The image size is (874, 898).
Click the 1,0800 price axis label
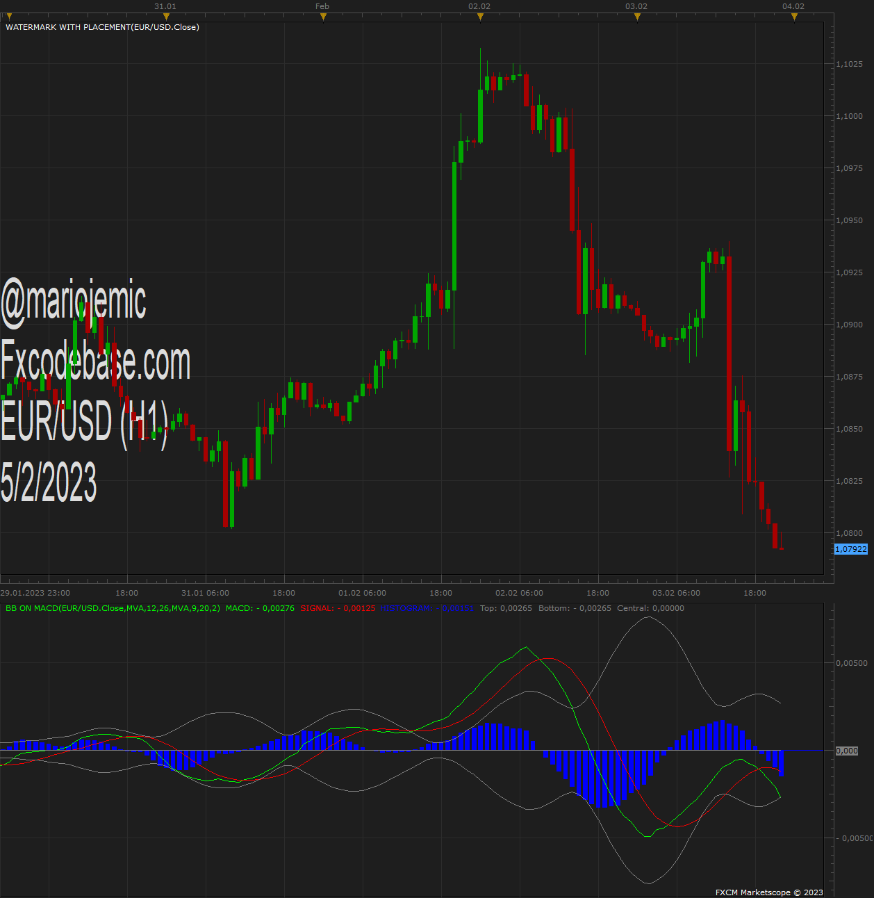[x=849, y=533]
